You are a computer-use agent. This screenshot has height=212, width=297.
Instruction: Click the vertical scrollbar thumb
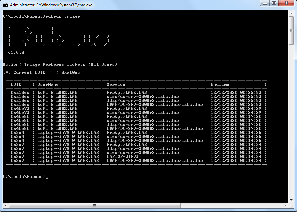[291, 30]
